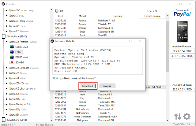Click the Donate with PayPal logo
The image size is (196, 126).
pyautogui.click(x=182, y=13)
